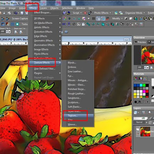Pick the bright green color swatch
Viewport: 154px width, 154px height.
(x=144, y=85)
